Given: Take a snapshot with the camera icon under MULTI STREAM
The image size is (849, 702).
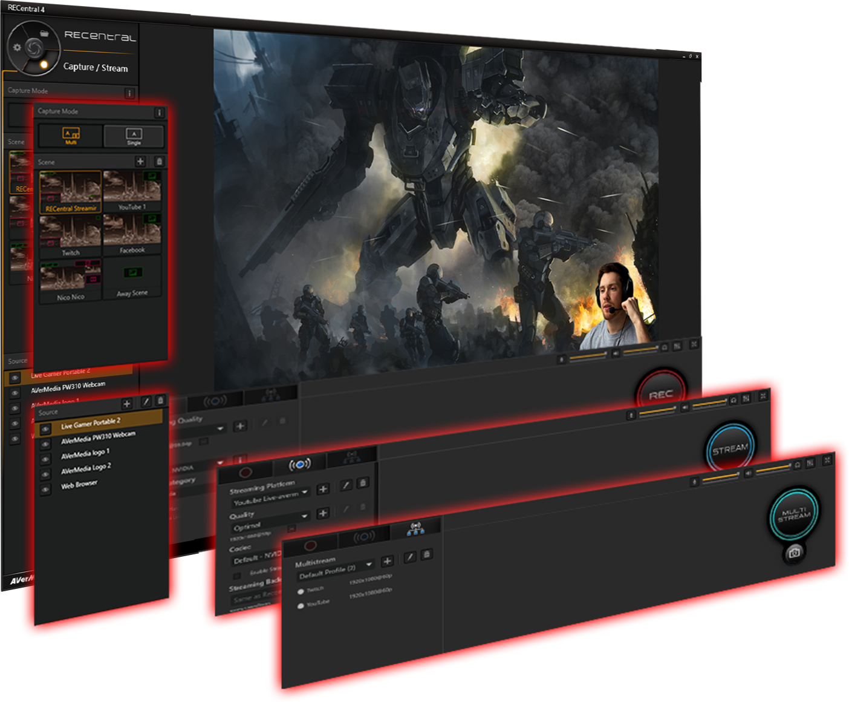Looking at the screenshot, I should click(x=795, y=552).
